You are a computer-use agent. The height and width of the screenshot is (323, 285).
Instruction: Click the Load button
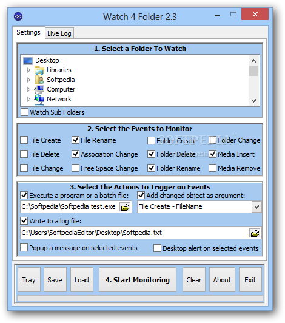pyautogui.click(x=82, y=280)
